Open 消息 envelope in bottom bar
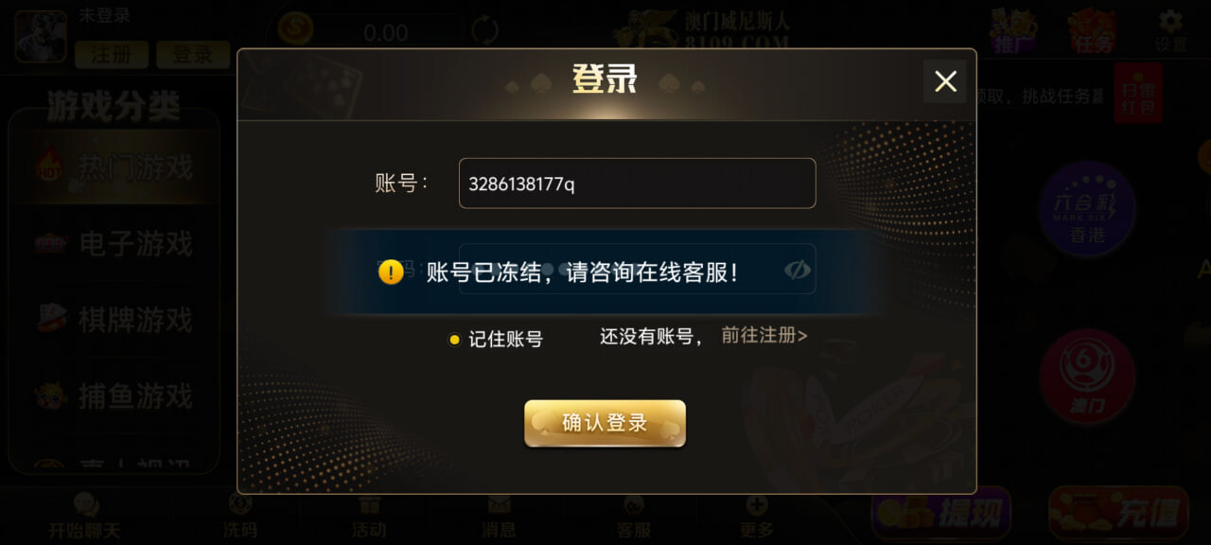The image size is (1211, 545). [499, 517]
